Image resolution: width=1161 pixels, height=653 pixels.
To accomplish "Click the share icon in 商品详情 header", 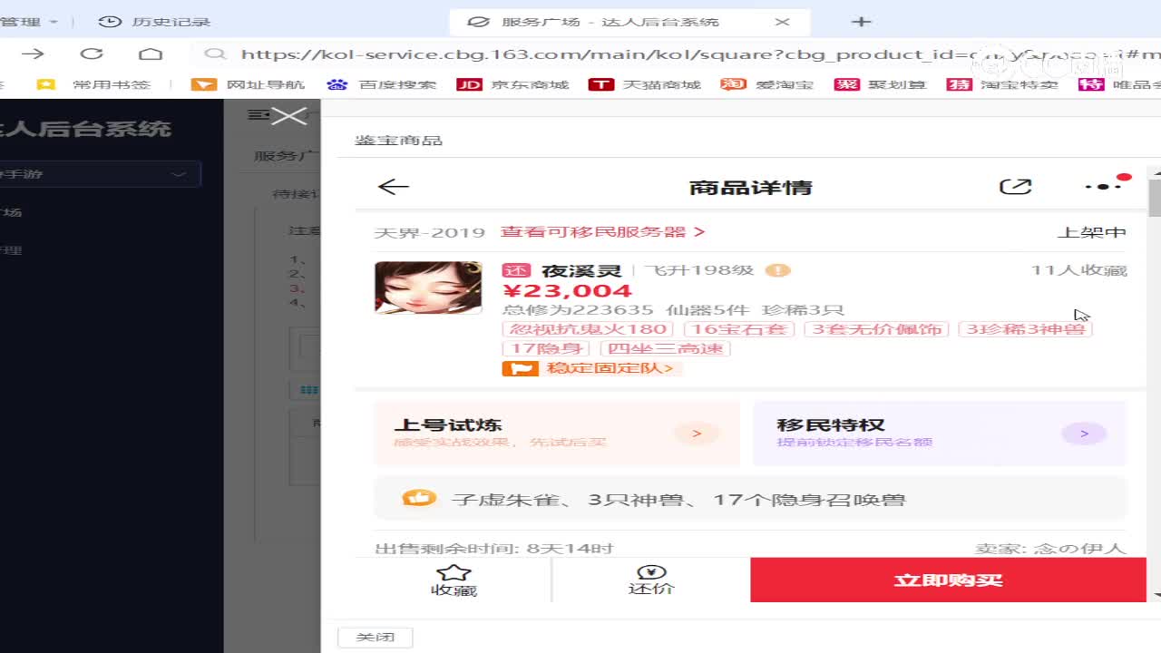I will (x=1015, y=187).
